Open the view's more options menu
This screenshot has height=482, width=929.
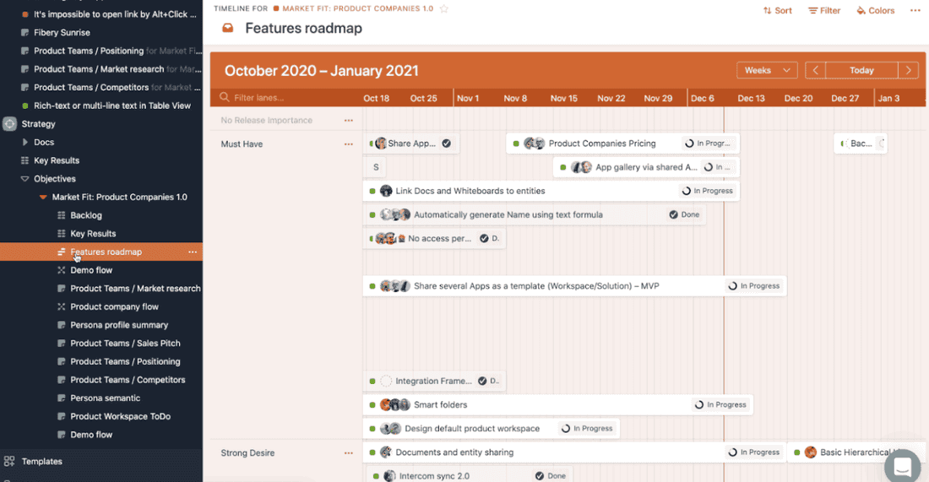click(915, 11)
